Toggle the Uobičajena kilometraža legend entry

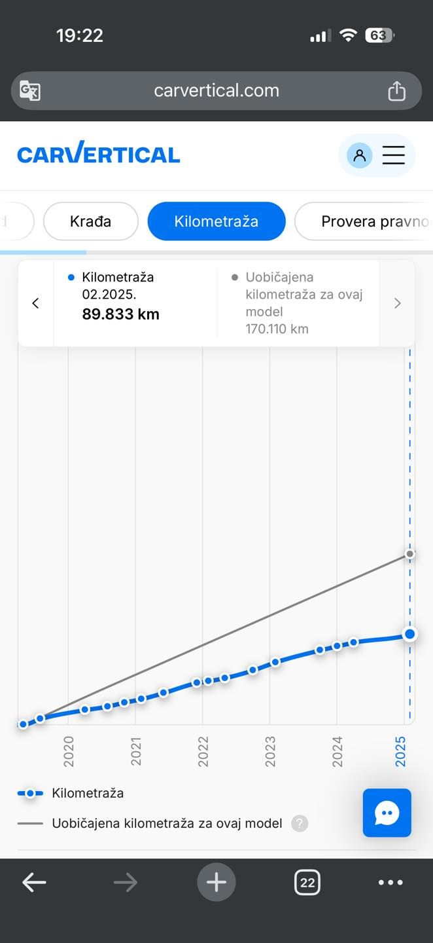(x=164, y=823)
